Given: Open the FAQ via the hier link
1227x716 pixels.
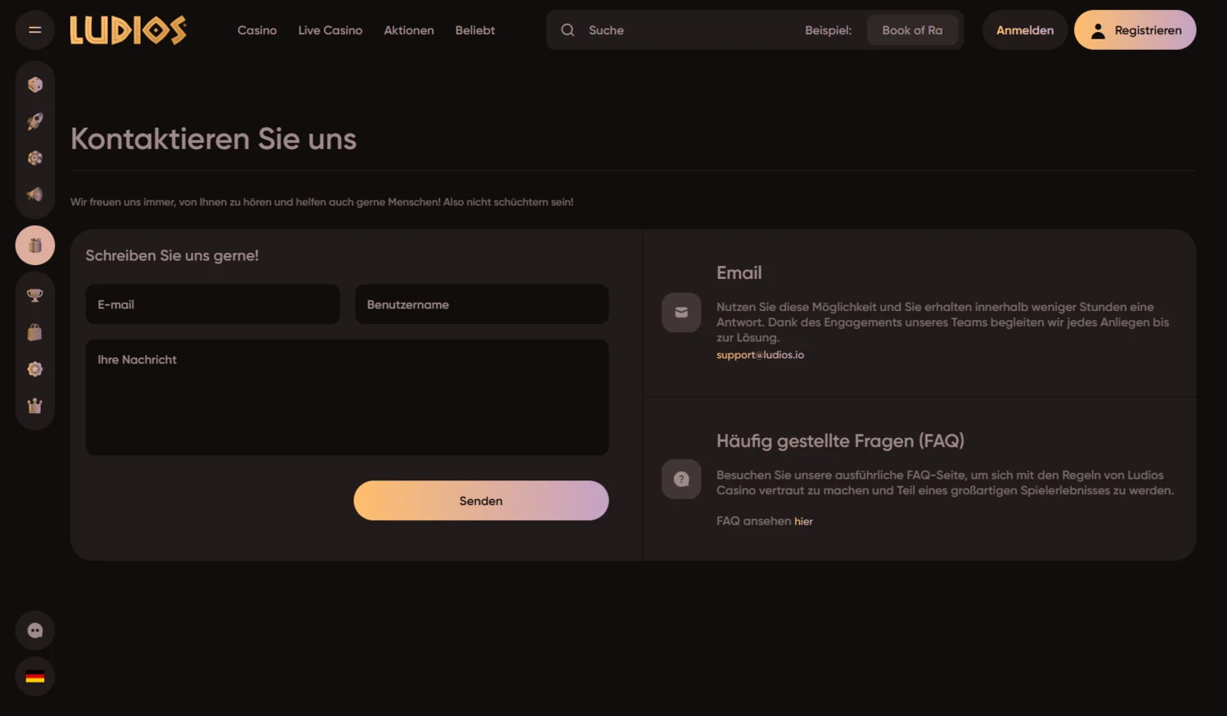Looking at the screenshot, I should pyautogui.click(x=803, y=521).
